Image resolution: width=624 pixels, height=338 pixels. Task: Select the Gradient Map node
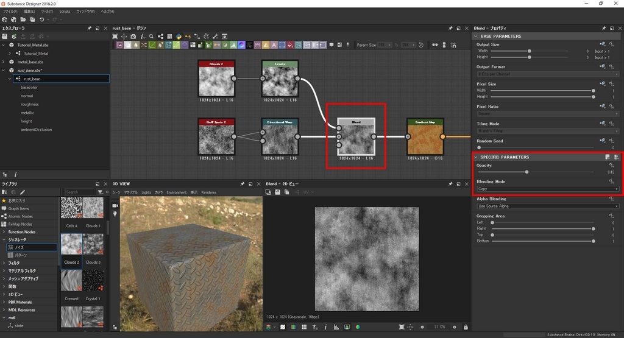tap(425, 137)
